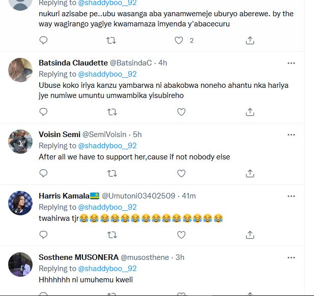Image resolution: width=314 pixels, height=296 pixels.
Task: Retweet Harris Kamala's tweet
Action: point(112,235)
